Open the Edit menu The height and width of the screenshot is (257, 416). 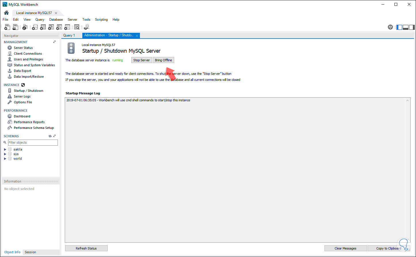coord(16,20)
